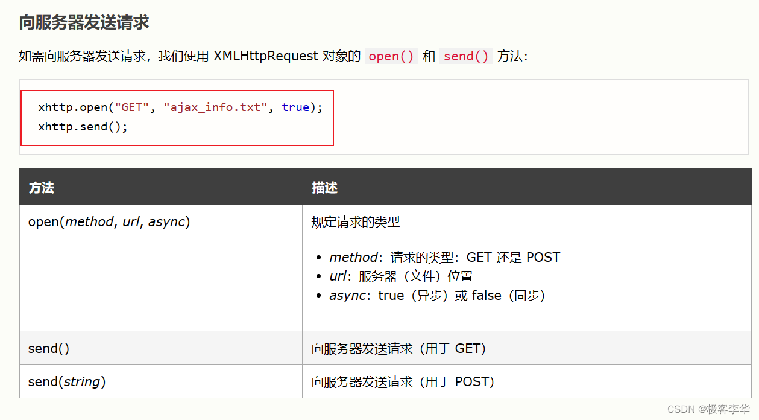Viewport: 759px width, 420px height.
Task: Click the table header 方法
Action: tap(42, 187)
